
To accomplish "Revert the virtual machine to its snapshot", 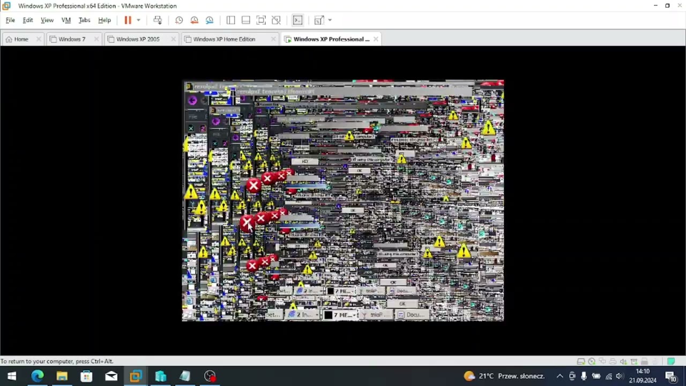I will pos(194,20).
